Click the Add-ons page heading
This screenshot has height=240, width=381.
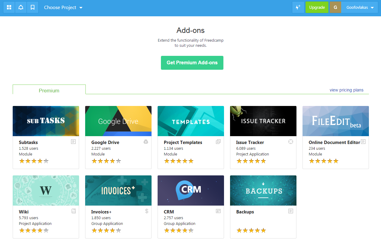pos(191,30)
